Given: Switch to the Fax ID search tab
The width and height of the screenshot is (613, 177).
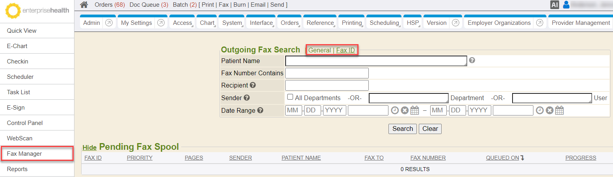Looking at the screenshot, I should (x=346, y=50).
